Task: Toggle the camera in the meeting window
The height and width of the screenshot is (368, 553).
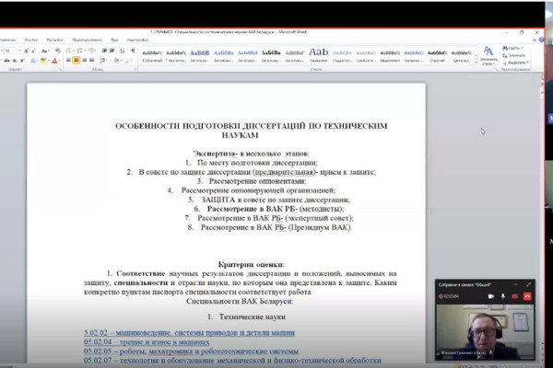Action: (x=491, y=297)
